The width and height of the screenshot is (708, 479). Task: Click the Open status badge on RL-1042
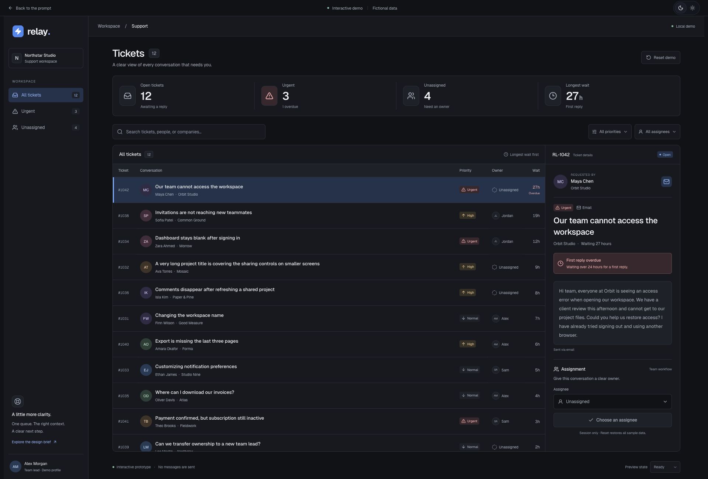click(665, 155)
